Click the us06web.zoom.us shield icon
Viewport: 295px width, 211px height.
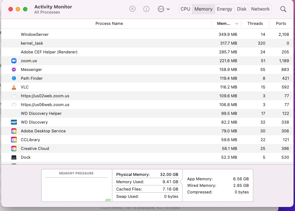14,105
